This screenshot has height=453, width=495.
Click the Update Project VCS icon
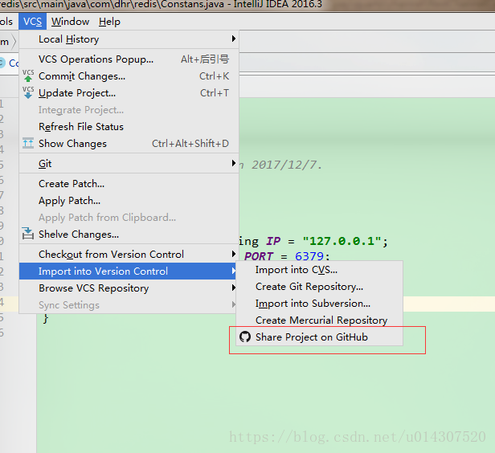(28, 92)
